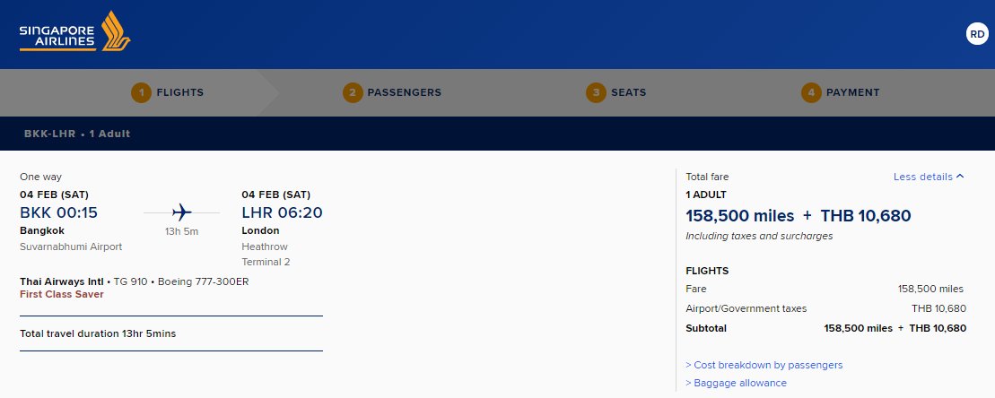Viewport: 995px width, 398px height.
Task: Expand Baggage allowance details
Action: (x=736, y=383)
